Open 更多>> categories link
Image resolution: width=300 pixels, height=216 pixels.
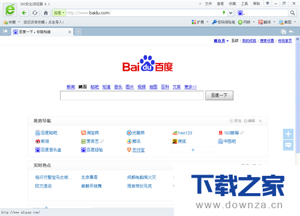tap(191, 87)
